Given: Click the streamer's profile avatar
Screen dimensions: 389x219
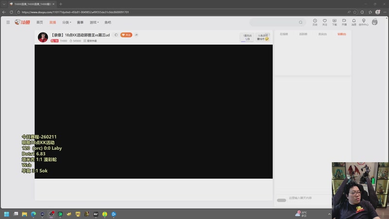Looking at the screenshot, I should (43, 37).
